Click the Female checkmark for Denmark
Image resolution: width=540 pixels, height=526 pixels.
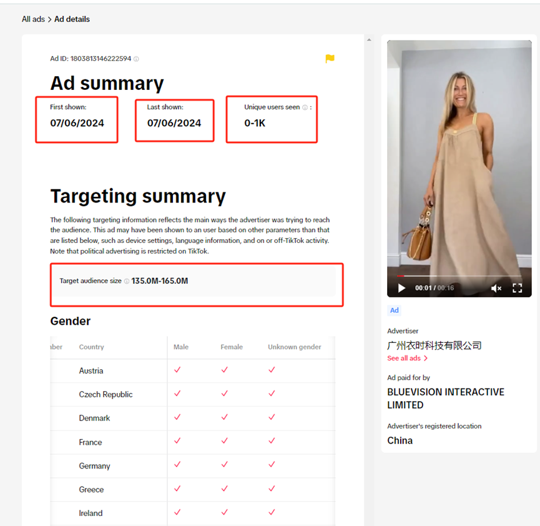tap(225, 417)
